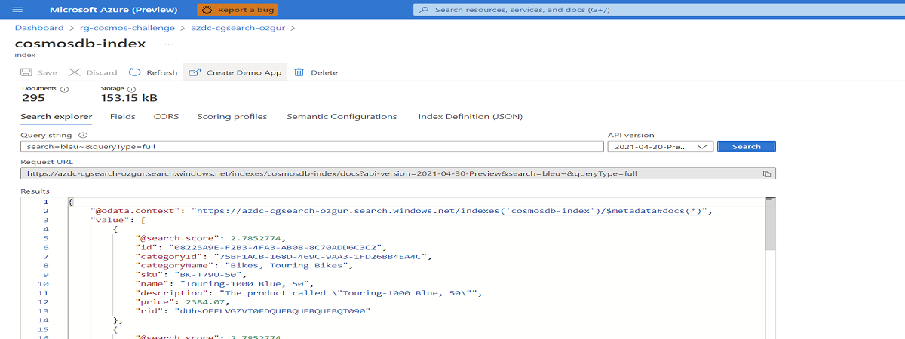Open Index Definition (JSON) tab
The image size is (905, 339).
[x=471, y=117]
